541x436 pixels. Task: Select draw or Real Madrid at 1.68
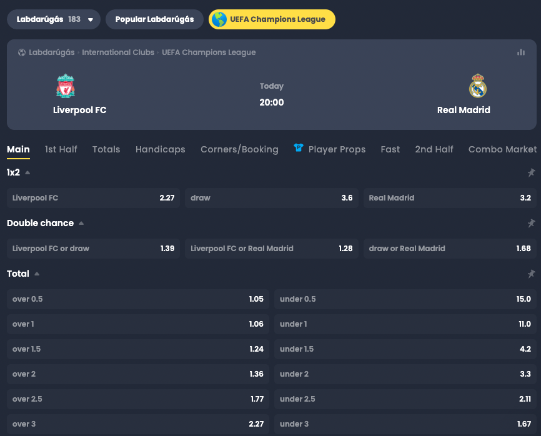point(450,249)
